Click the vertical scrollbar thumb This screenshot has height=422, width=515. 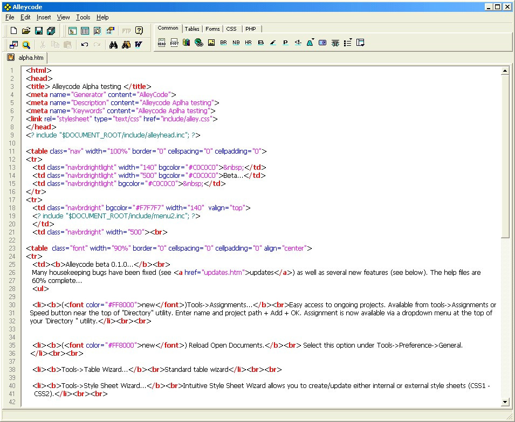click(x=505, y=156)
